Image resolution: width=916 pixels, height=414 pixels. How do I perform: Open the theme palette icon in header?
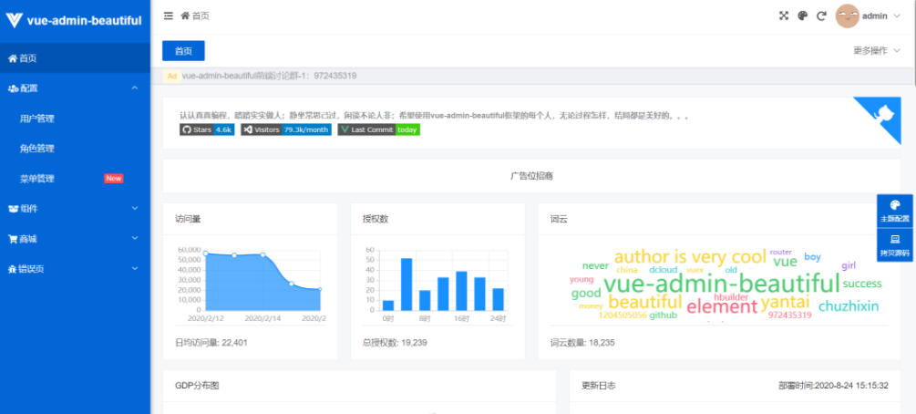tap(803, 16)
